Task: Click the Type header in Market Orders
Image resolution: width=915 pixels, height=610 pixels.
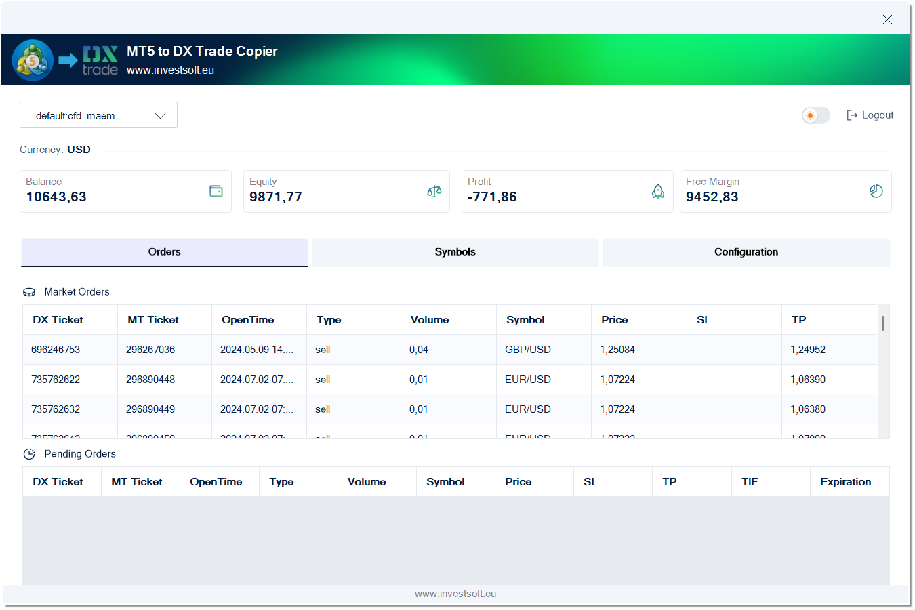Action: click(354, 320)
